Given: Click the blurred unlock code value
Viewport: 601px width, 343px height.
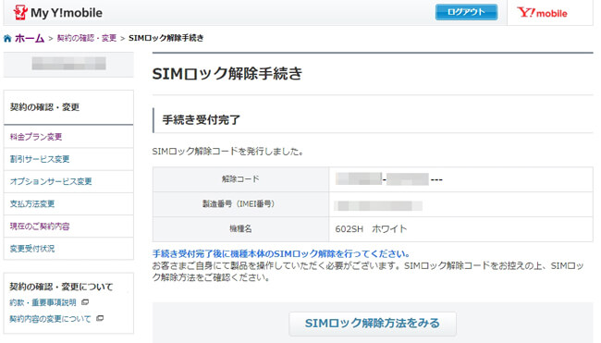Looking at the screenshot, I should (388, 179).
